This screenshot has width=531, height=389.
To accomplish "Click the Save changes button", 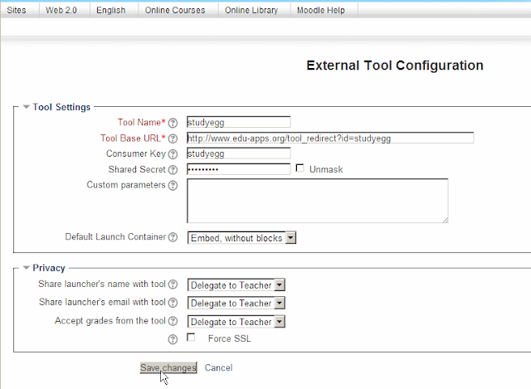I will (x=168, y=367).
